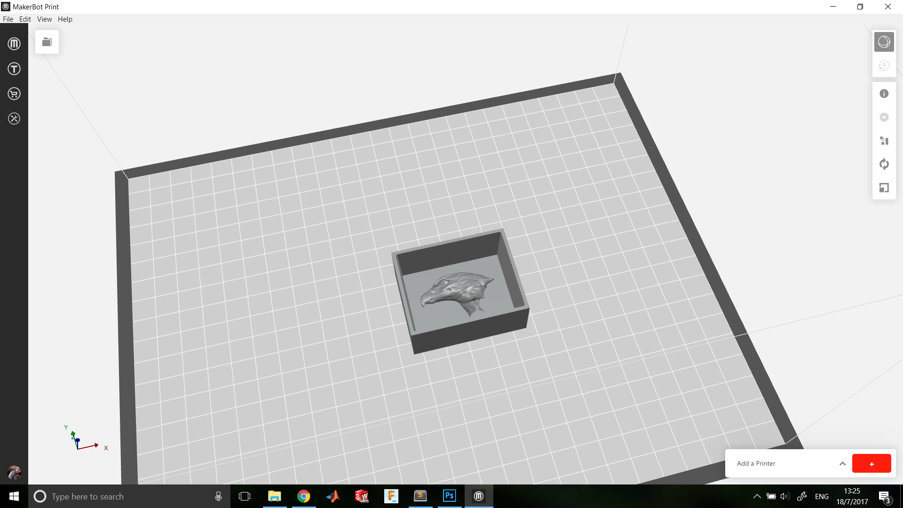The height and width of the screenshot is (508, 903).
Task: Show hidden system tray icons
Action: (757, 496)
